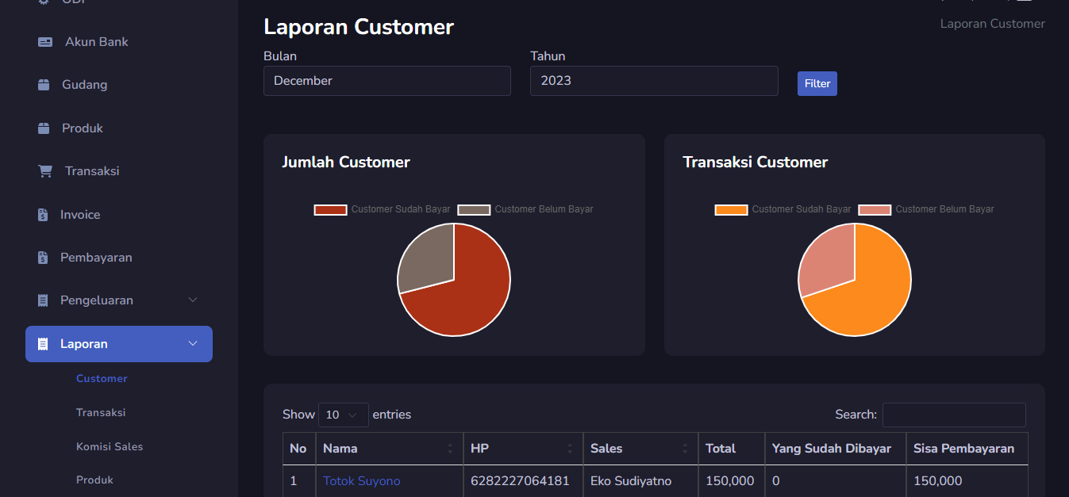
Task: Click the Pengeluaran receipt icon
Action: pos(43,300)
